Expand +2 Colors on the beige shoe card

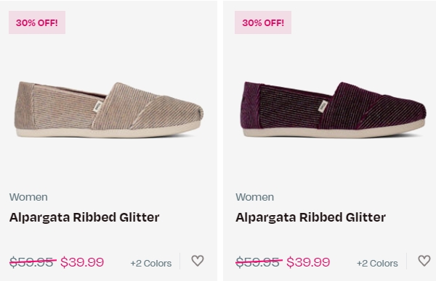pyautogui.click(x=151, y=263)
